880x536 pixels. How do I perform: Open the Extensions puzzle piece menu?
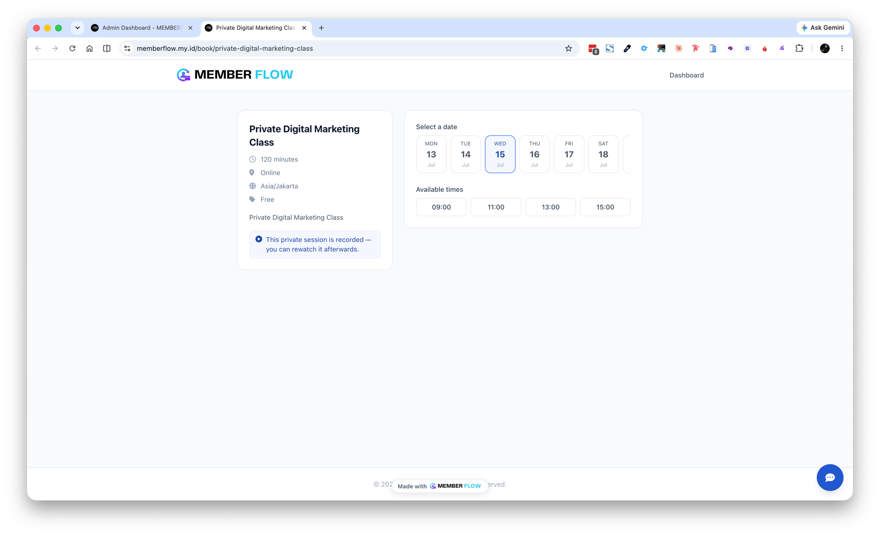pyautogui.click(x=799, y=48)
